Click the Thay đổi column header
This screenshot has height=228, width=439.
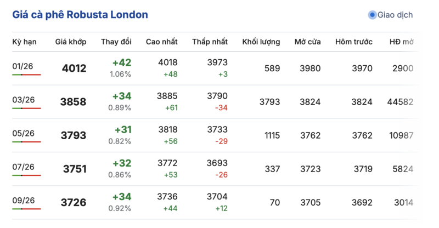[116, 42]
